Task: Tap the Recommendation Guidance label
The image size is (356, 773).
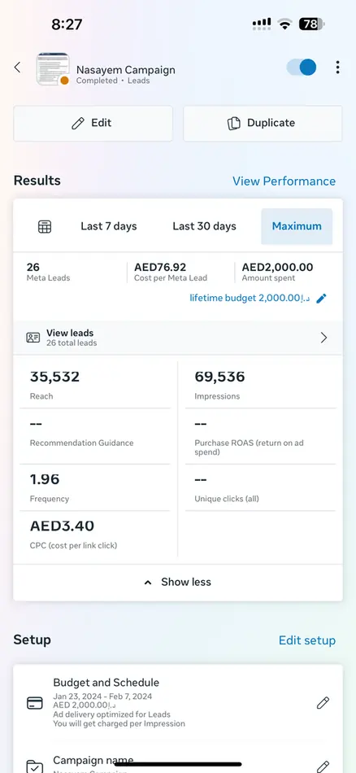Action: pos(82,443)
